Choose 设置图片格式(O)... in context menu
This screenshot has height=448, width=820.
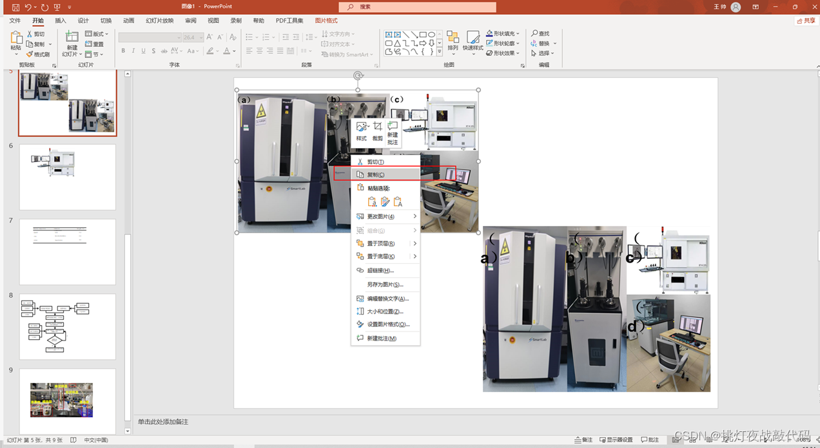coord(386,324)
